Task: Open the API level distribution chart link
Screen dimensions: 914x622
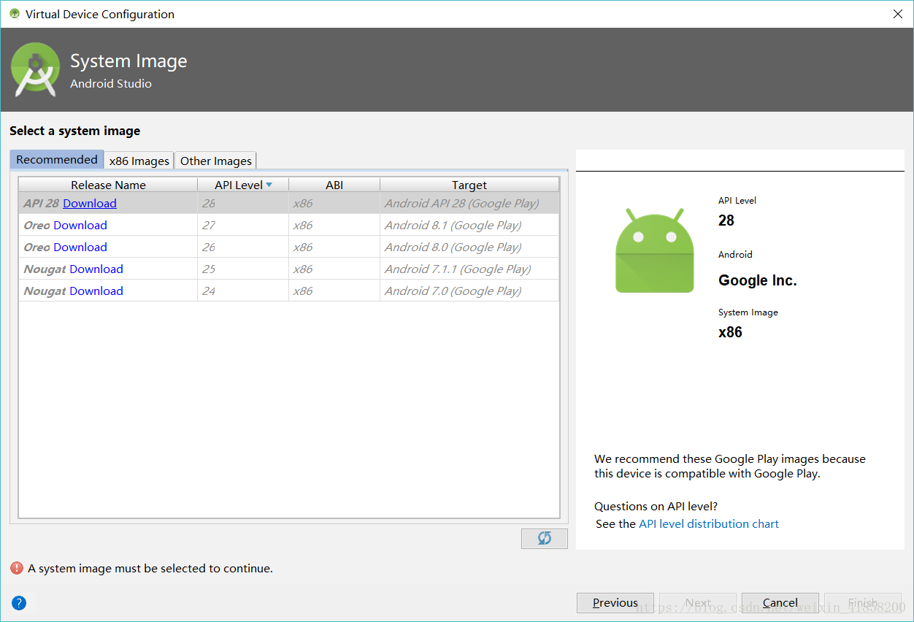Action: (x=709, y=523)
